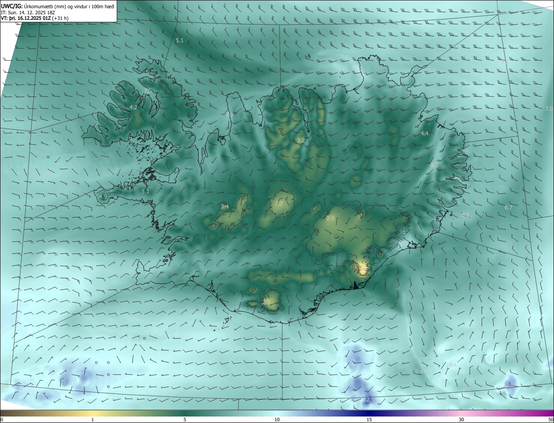Screen dimensions: 554x423
Task: Click the 3.4 value label on the map
Action: (225, 207)
